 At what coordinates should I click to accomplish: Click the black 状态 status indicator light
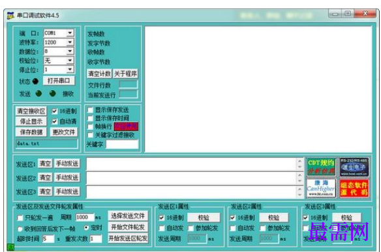tap(35, 81)
